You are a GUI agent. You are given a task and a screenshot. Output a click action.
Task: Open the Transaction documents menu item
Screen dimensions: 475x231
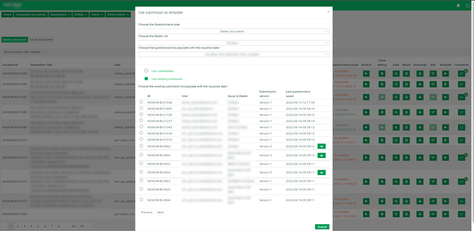click(x=31, y=14)
